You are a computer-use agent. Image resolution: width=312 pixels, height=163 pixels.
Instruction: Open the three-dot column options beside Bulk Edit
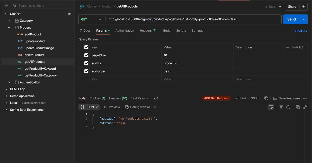pyautogui.click(x=287, y=47)
